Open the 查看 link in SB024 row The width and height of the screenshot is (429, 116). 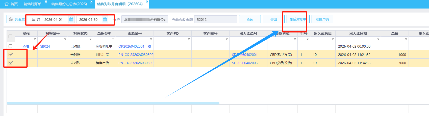[x=26, y=46]
